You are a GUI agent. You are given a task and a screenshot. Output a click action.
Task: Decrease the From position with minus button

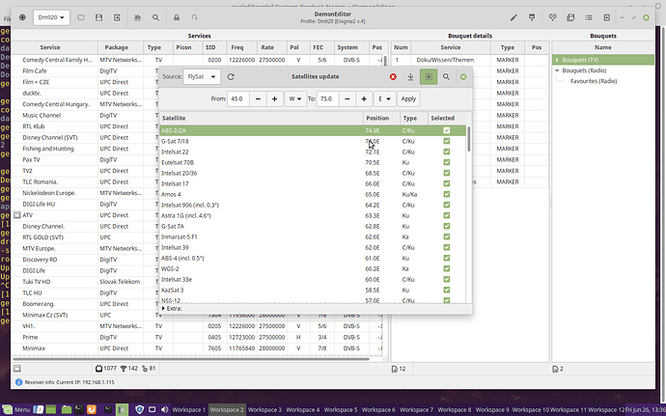point(258,98)
